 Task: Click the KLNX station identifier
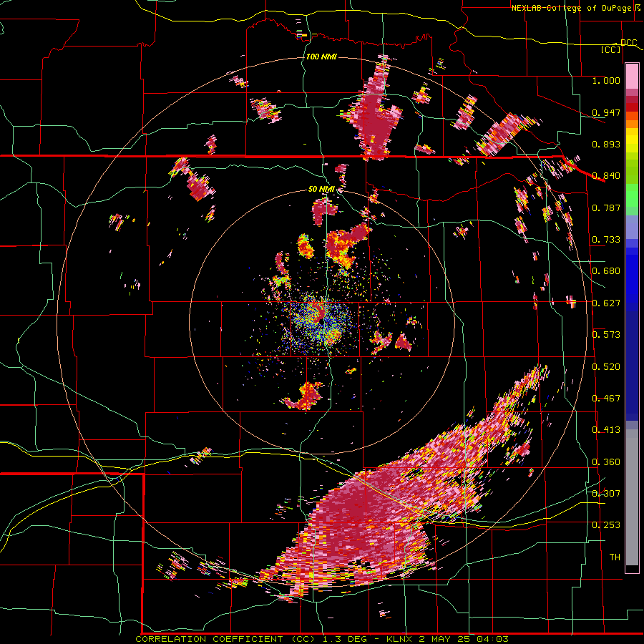401,639
